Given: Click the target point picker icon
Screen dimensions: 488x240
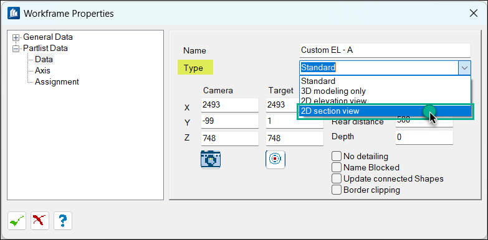Looking at the screenshot, I should pos(275,160).
